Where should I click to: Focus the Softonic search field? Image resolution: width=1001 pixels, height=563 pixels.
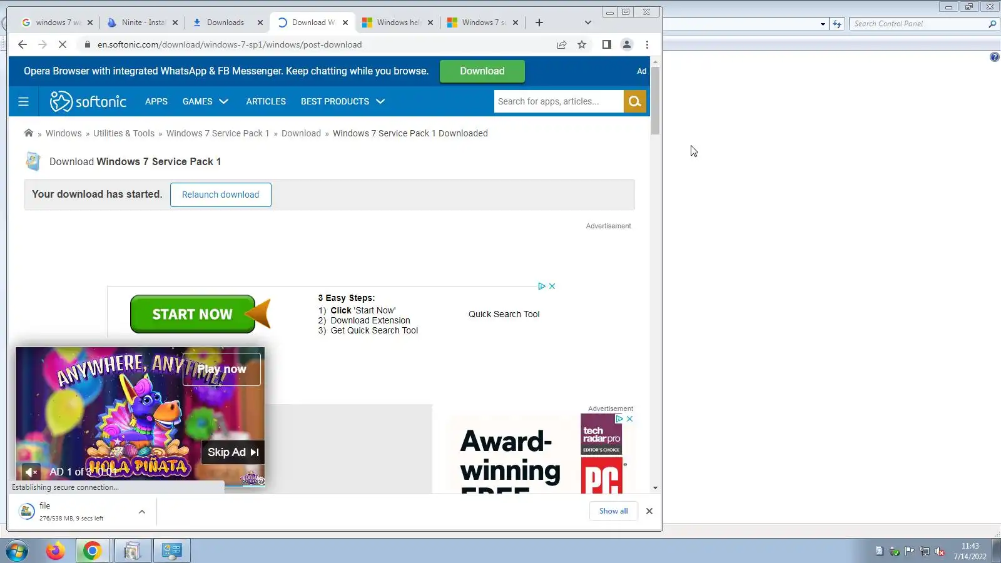[559, 101]
